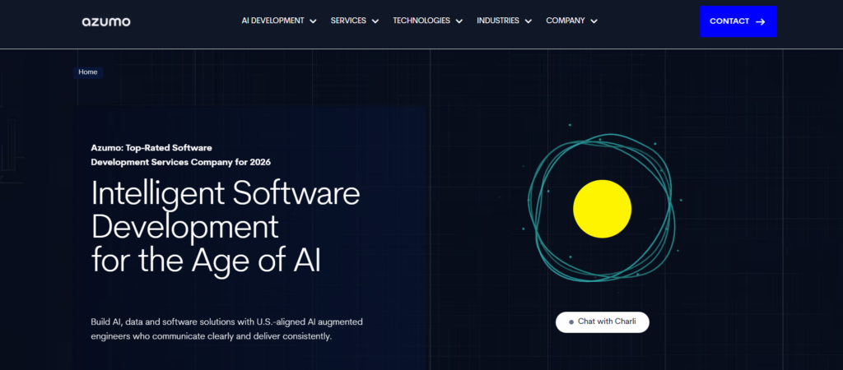Screen dimensions: 843x370
Task: Expand the chevron next to Services
Action: point(375,21)
